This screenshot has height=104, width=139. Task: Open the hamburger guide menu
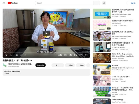(x=4, y=3)
